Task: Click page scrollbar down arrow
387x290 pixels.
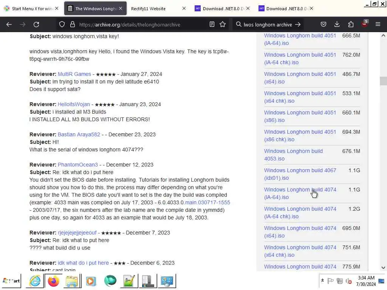Action: (383, 268)
